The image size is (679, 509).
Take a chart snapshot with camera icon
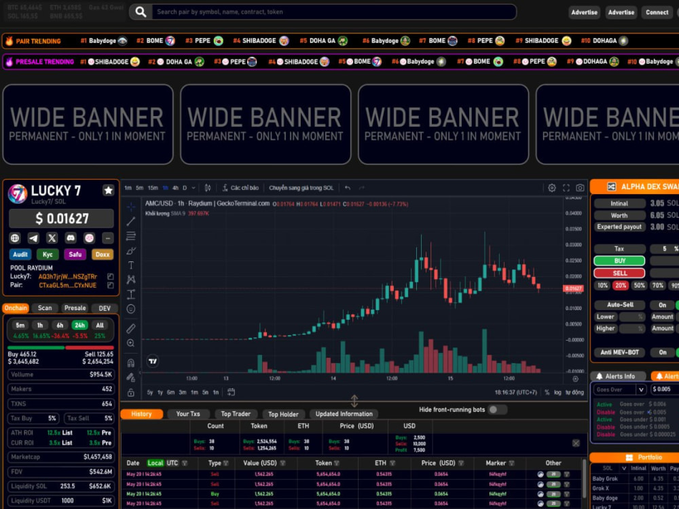pyautogui.click(x=580, y=188)
